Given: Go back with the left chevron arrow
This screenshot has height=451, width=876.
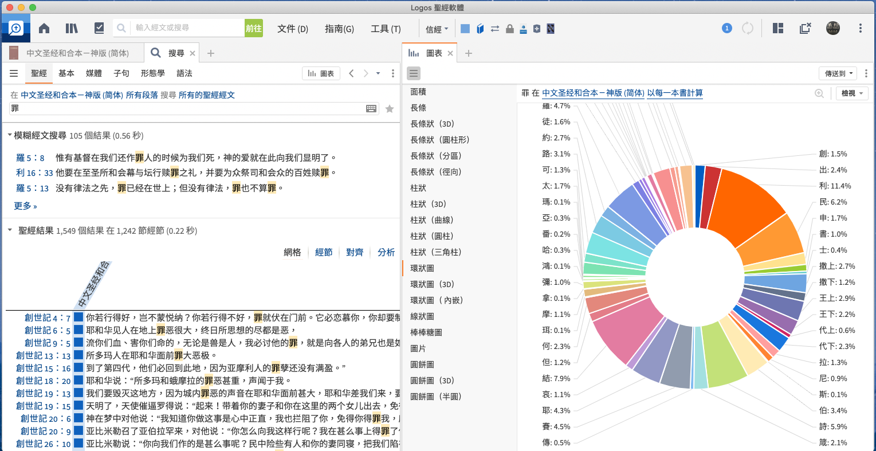Looking at the screenshot, I should pos(351,73).
